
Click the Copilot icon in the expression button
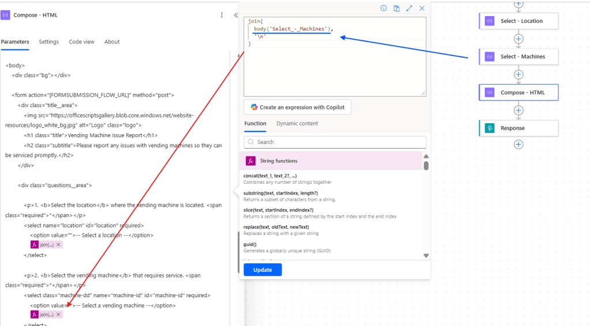pos(254,107)
